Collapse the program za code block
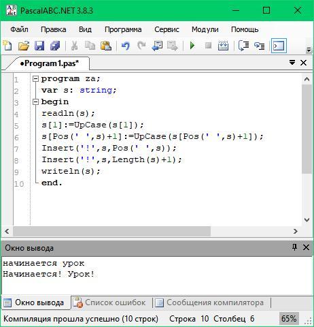Image resolution: width=314 pixels, height=327 pixels. tap(35, 79)
